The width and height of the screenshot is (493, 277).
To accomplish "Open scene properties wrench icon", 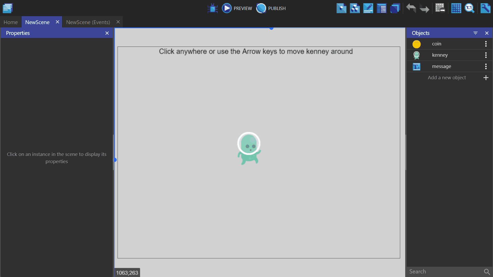I will (485, 8).
